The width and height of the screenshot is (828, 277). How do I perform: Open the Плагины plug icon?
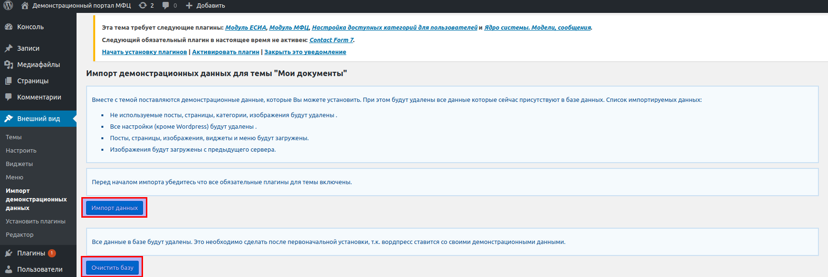click(x=9, y=253)
